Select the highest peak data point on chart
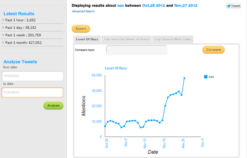Image resolution: width=247 pixels, height=158 pixels. point(184,78)
